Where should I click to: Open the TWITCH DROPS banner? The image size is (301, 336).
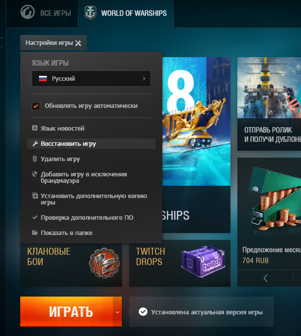tap(180, 263)
